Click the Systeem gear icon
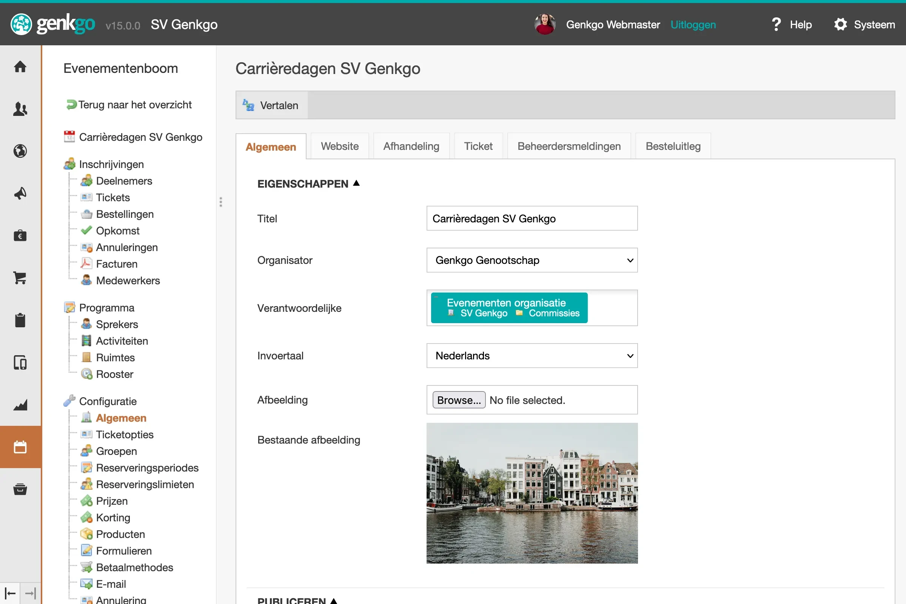The image size is (906, 604). click(840, 25)
